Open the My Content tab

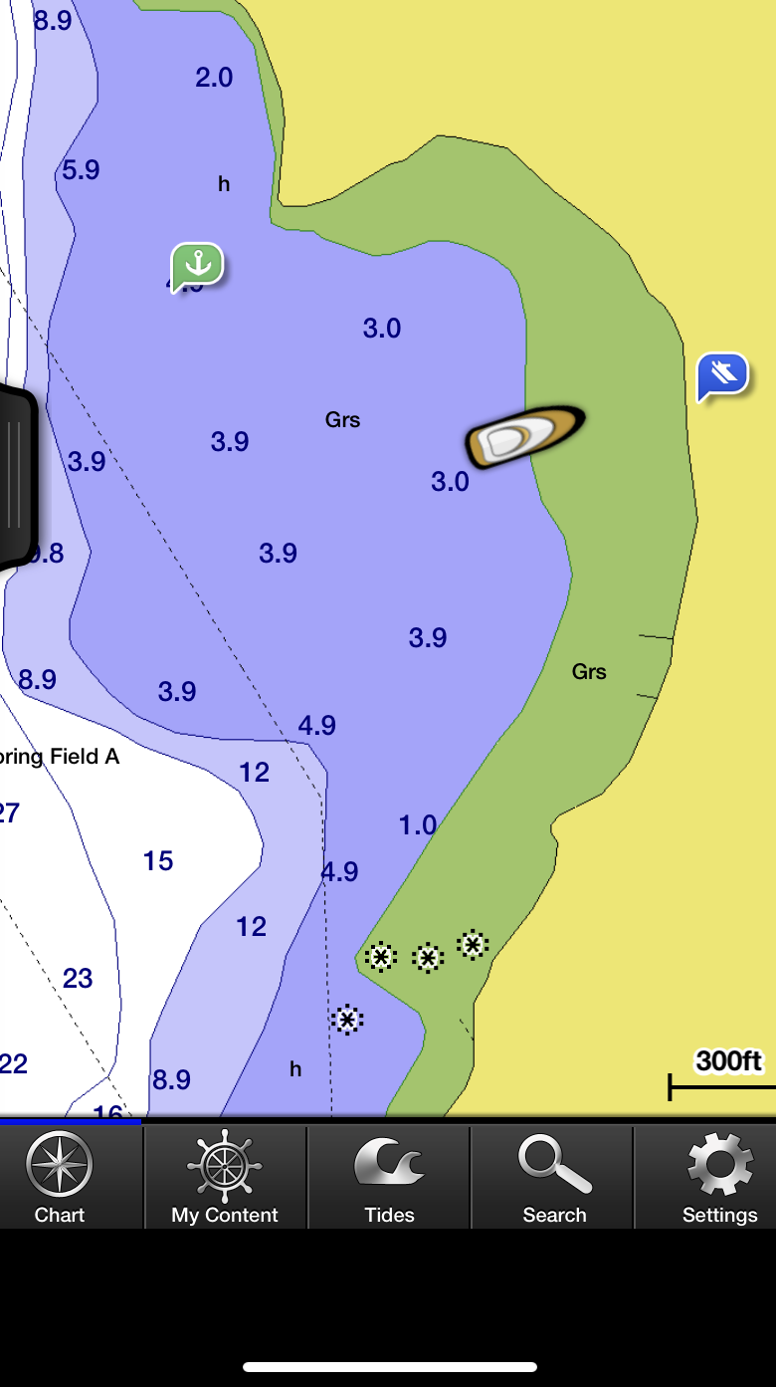225,1176
